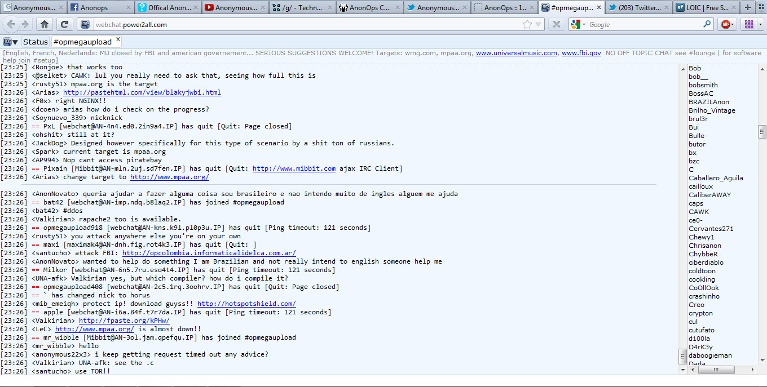The width and height of the screenshot is (767, 387).
Task: Click nick list scroll up arrow
Action: coord(762,68)
